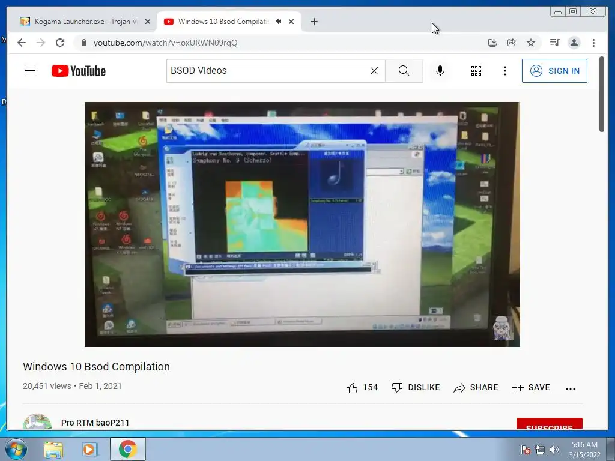Click the address bar URL
Screen dimensions: 615x461
point(165,43)
